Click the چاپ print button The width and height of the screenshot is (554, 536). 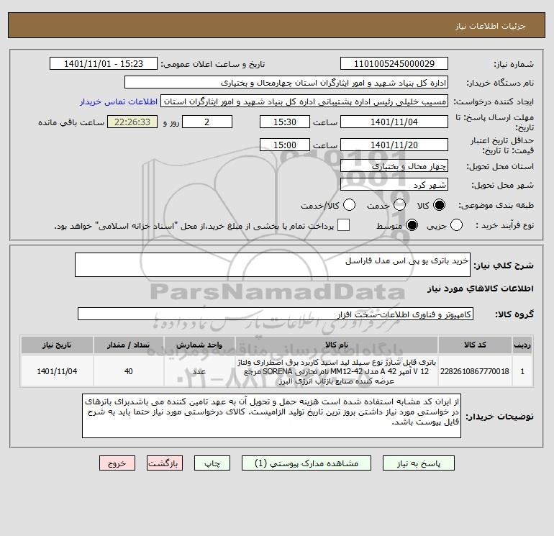tap(212, 463)
